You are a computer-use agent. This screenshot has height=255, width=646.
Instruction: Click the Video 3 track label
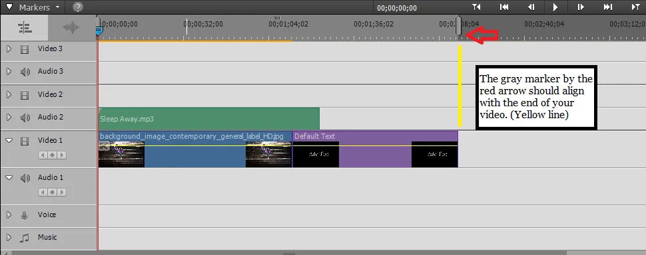click(50, 49)
